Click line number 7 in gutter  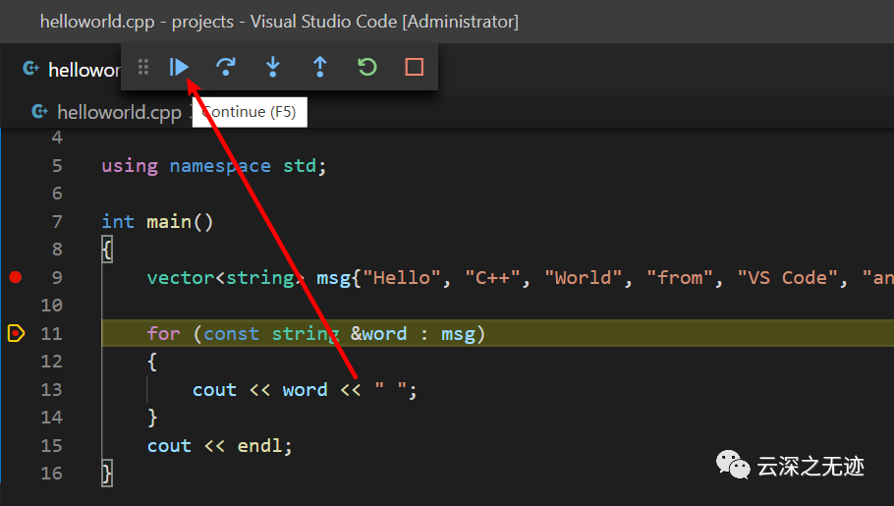tap(57, 221)
